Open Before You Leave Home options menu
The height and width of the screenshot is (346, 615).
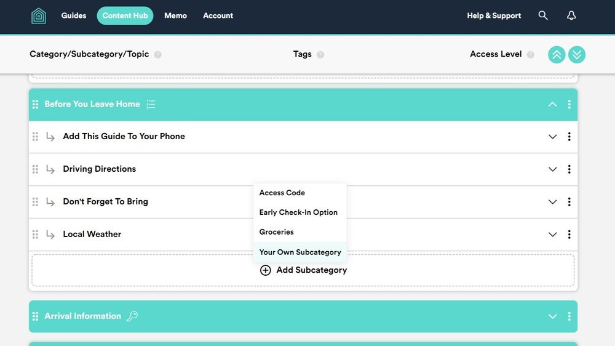(x=569, y=104)
